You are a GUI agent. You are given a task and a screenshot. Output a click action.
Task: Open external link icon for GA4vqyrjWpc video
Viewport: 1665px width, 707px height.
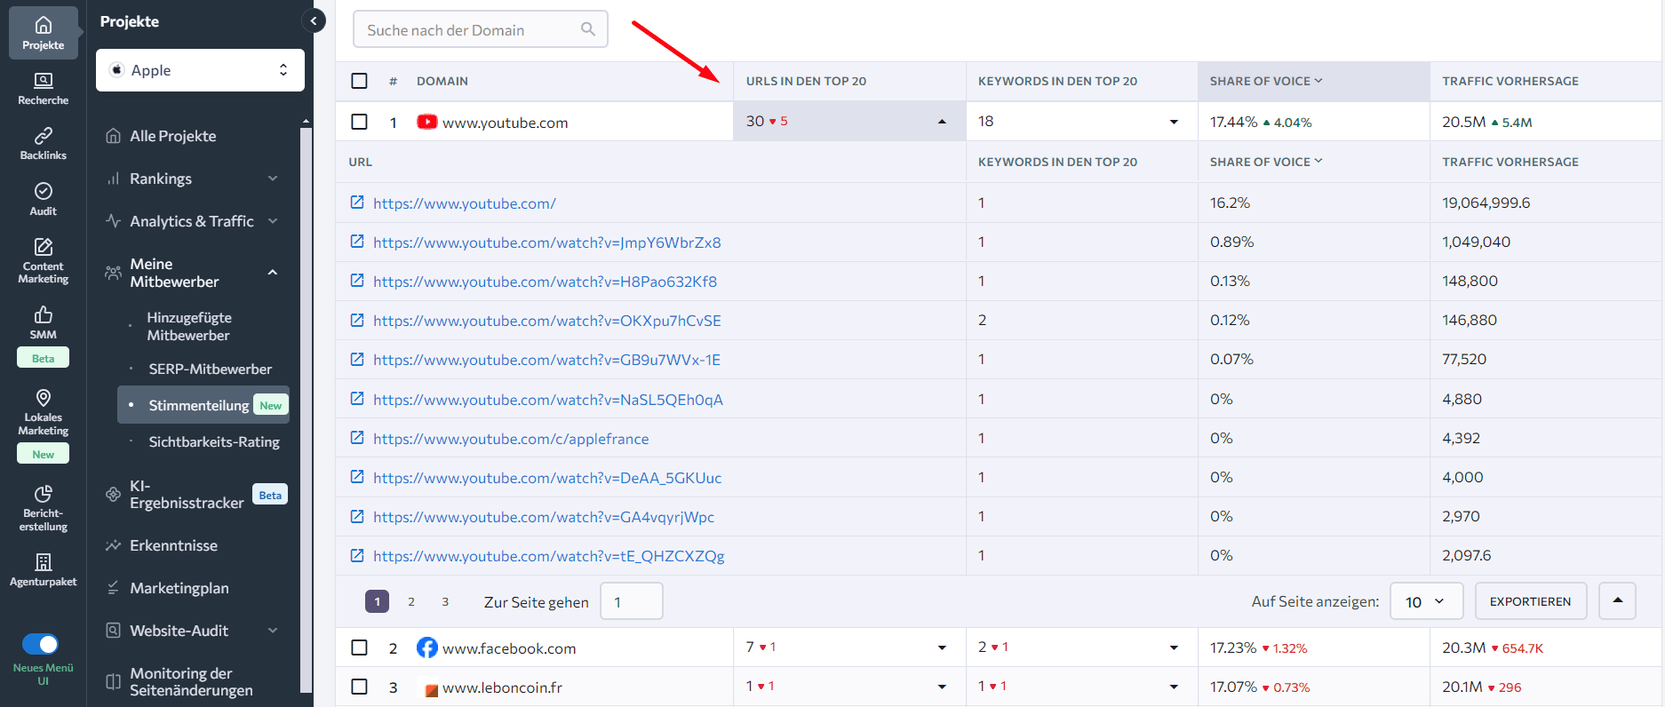click(x=357, y=516)
